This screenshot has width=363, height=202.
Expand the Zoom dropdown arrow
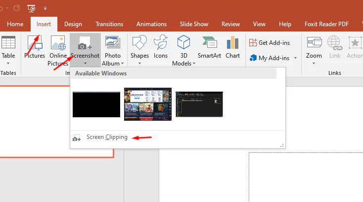click(314, 64)
